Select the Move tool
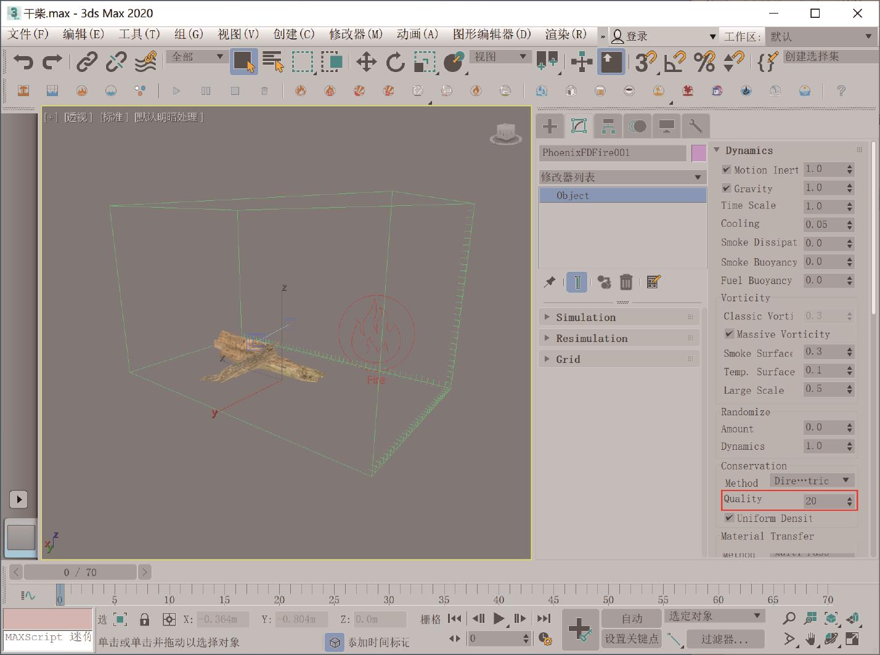Screen dimensions: 880x655 click(x=366, y=62)
